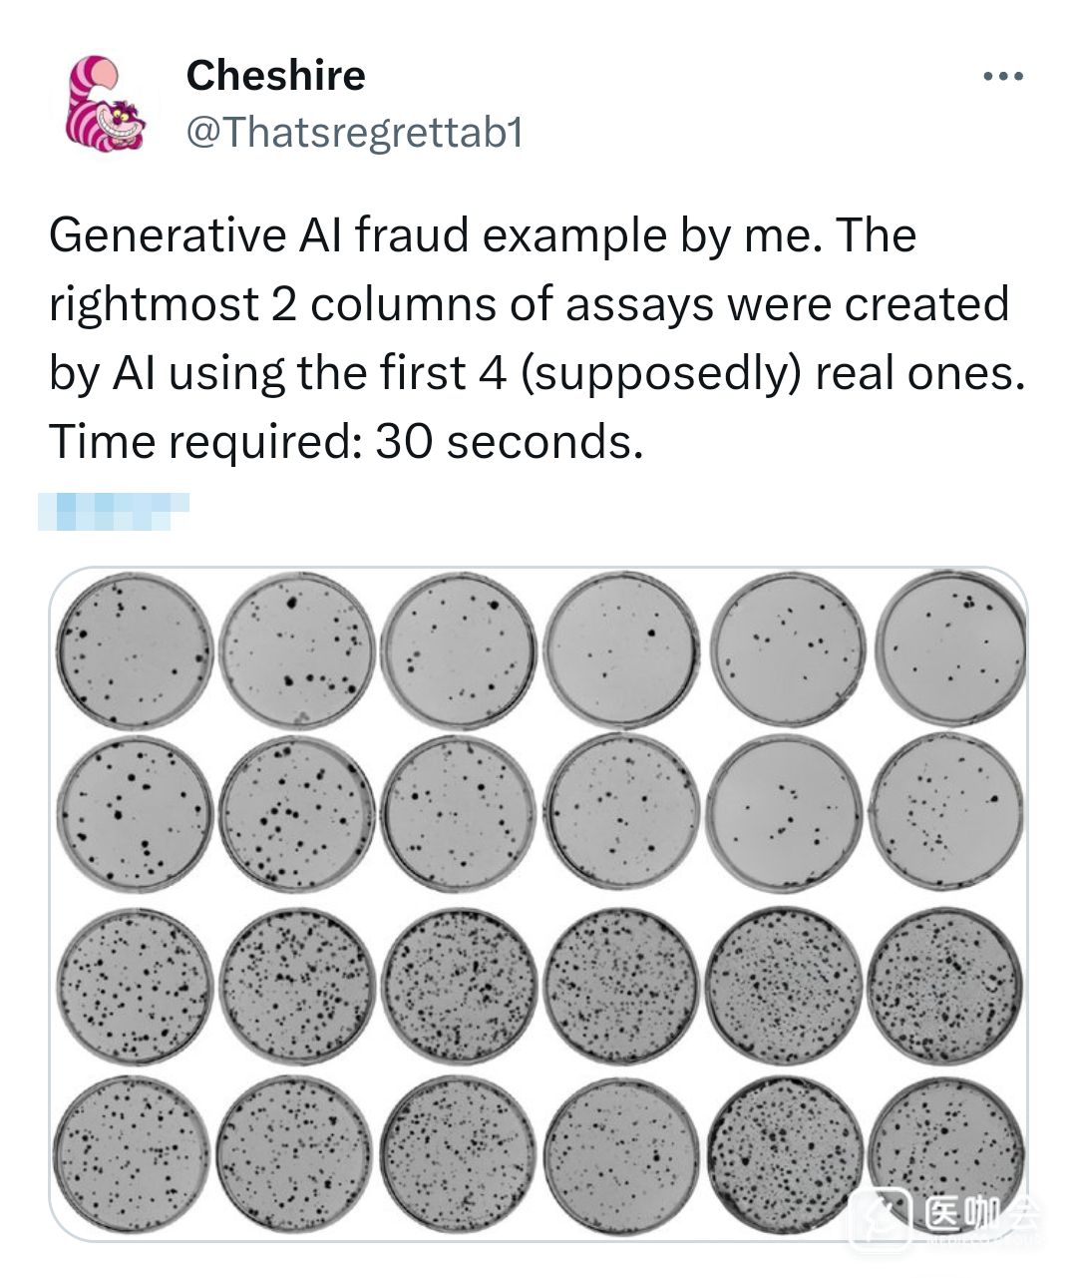
Task: Click the Cheshire cat profile avatar
Action: pos(105,105)
